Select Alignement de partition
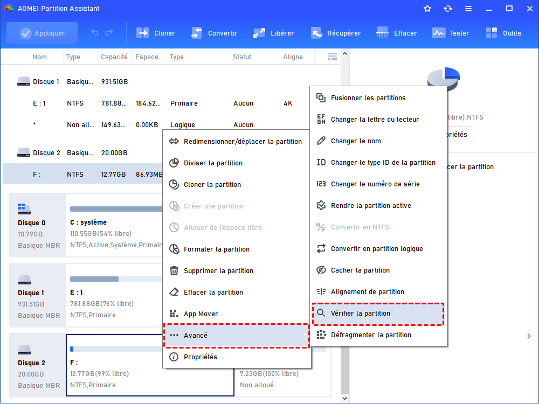539x404 pixels. point(378,291)
